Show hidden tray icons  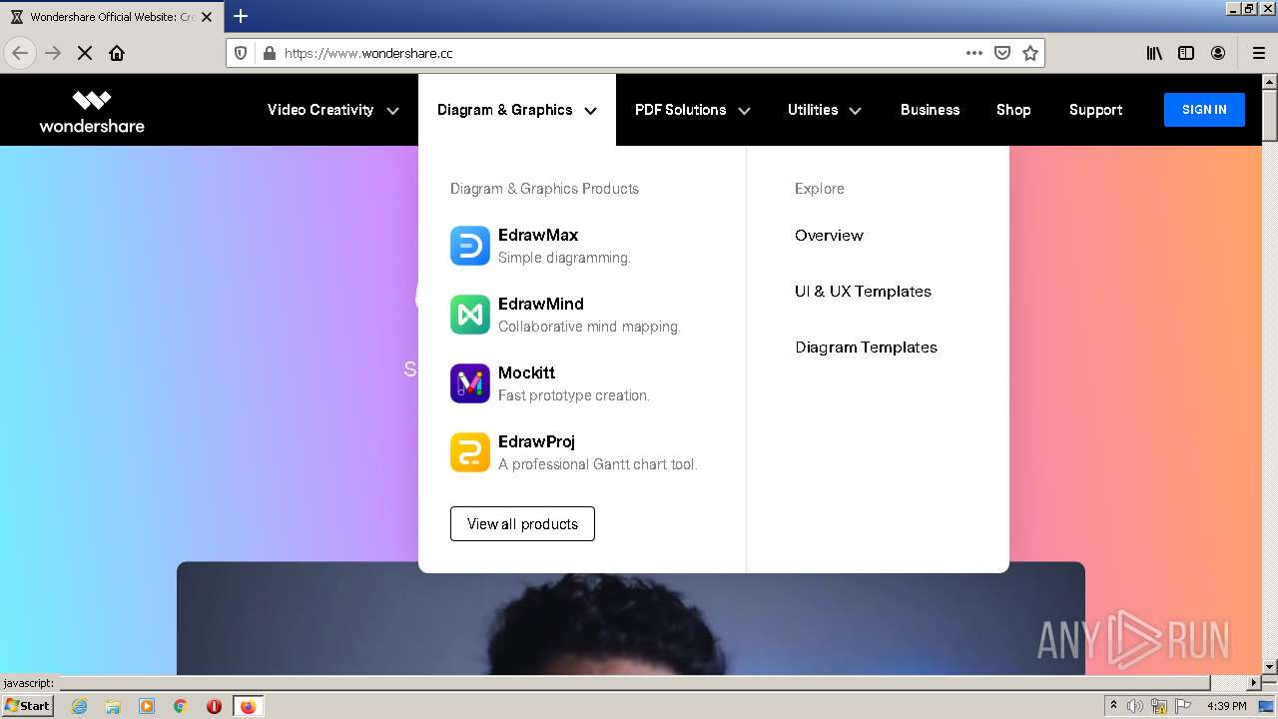click(x=1113, y=705)
